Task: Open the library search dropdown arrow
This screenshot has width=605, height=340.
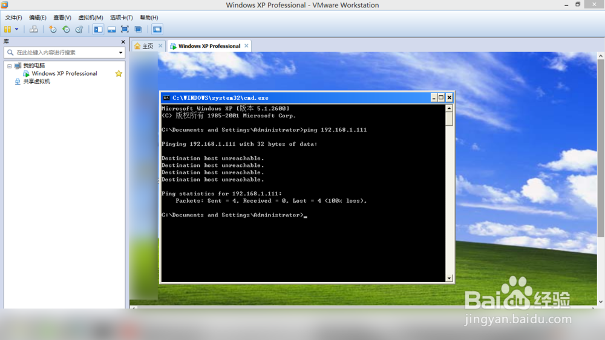Action: point(121,53)
